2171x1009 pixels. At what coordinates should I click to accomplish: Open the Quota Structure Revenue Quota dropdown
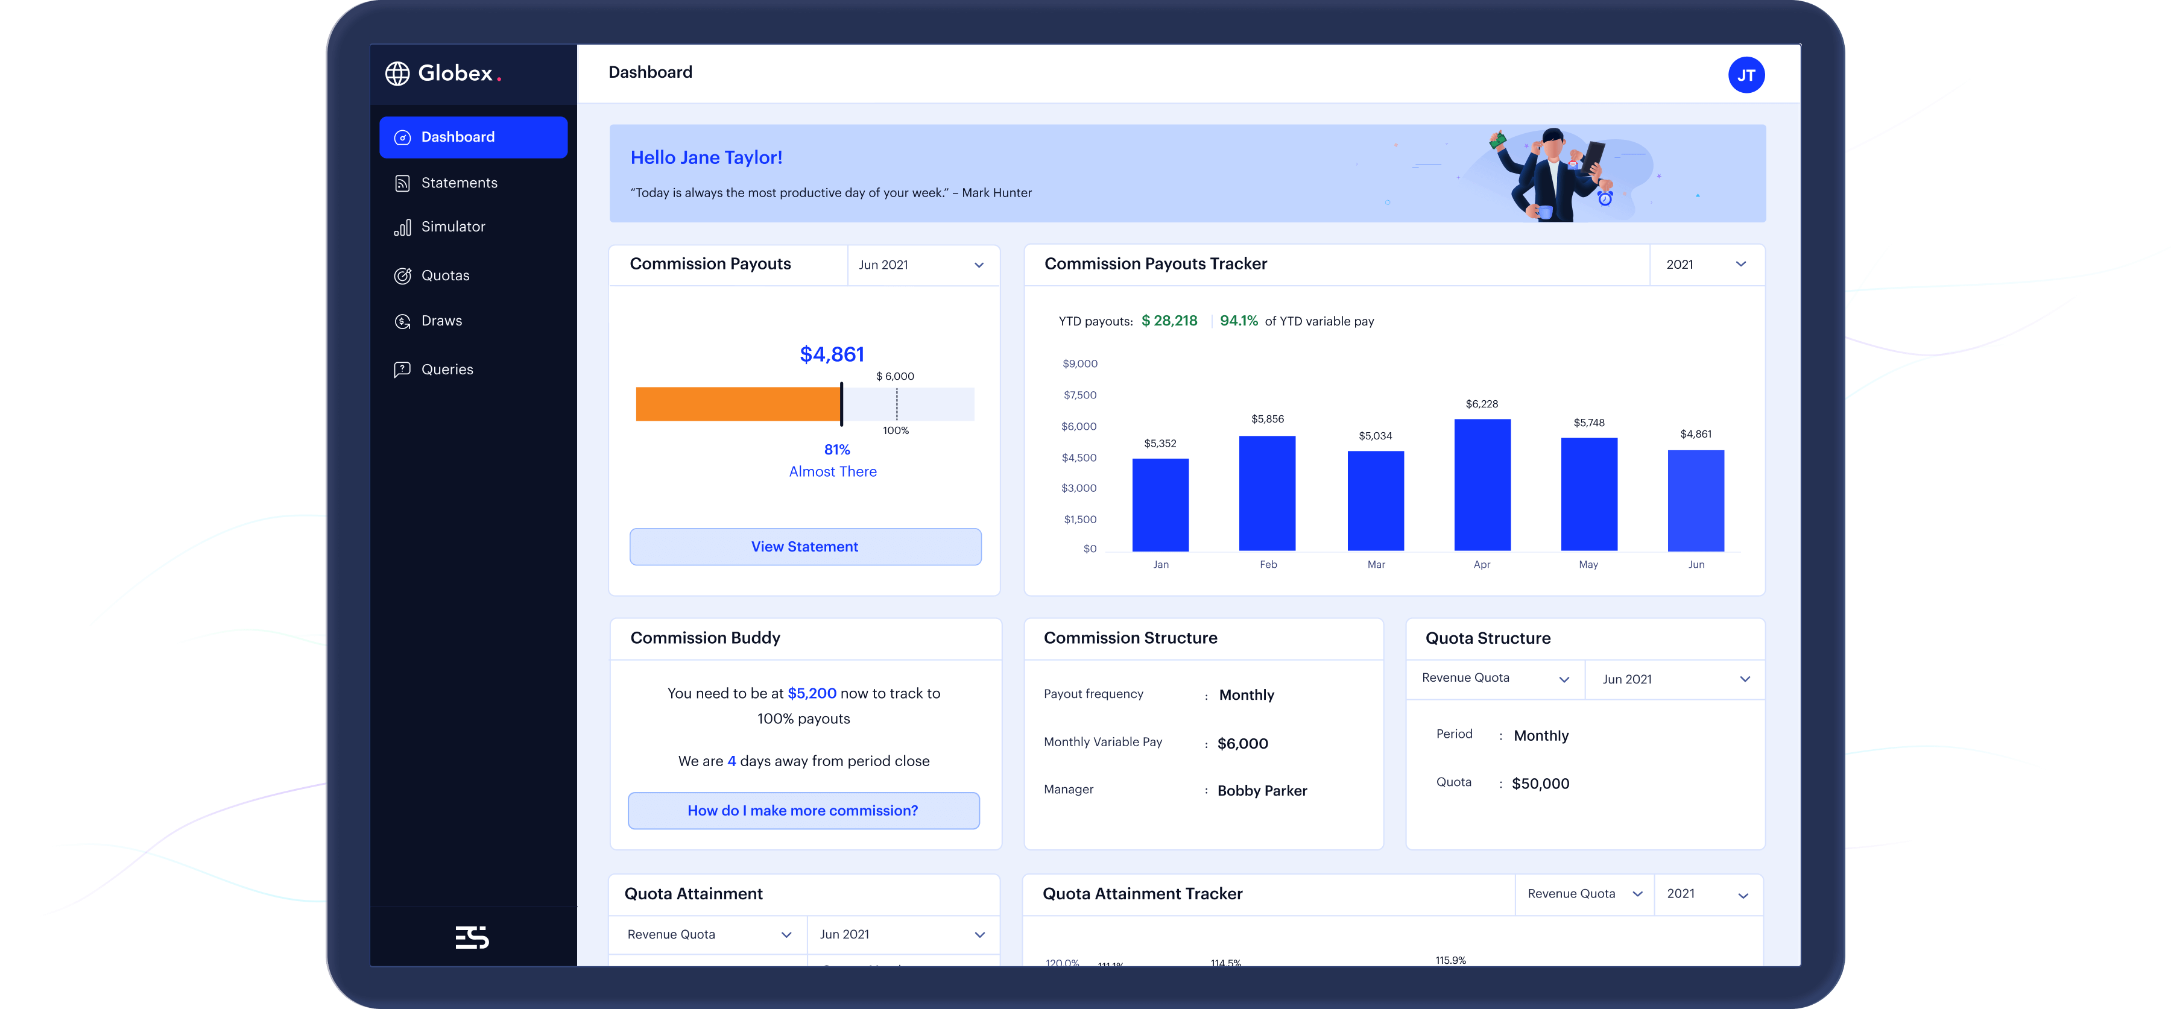point(1495,679)
